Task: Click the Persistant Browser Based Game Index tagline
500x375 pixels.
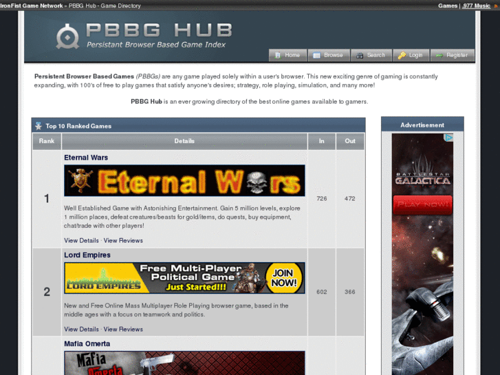Action: pos(156,45)
